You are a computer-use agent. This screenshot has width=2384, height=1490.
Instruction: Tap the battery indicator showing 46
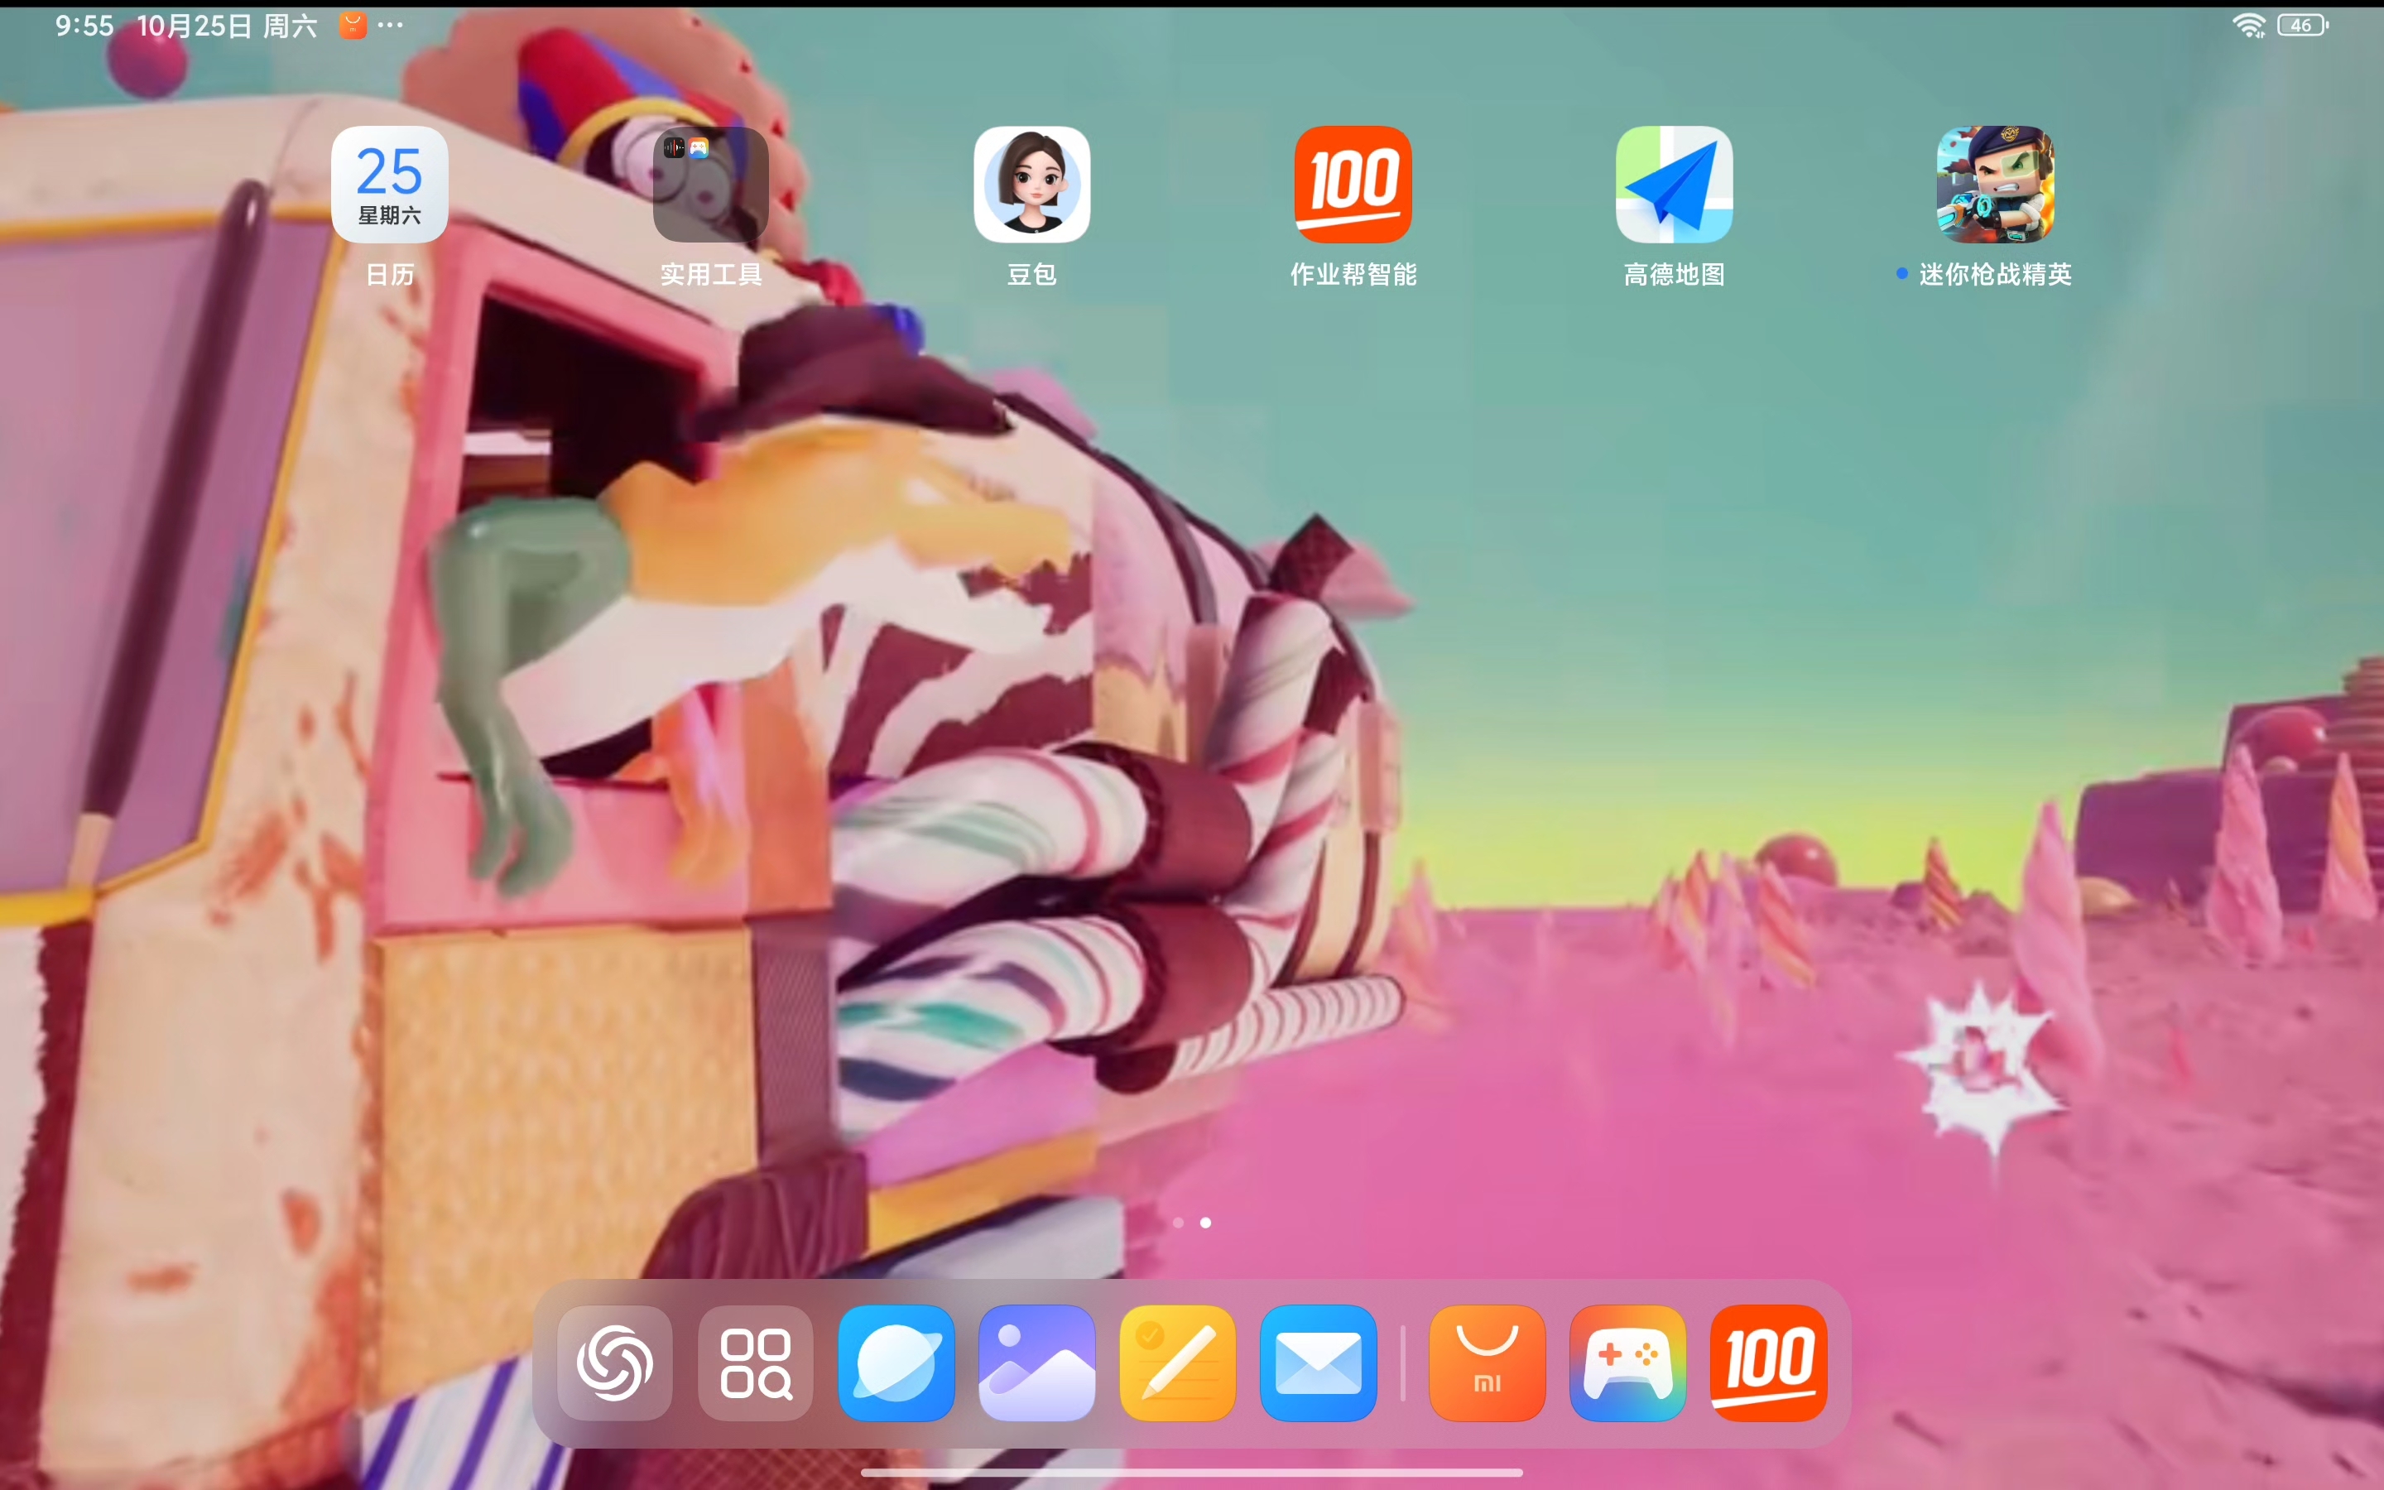pos(2302,26)
